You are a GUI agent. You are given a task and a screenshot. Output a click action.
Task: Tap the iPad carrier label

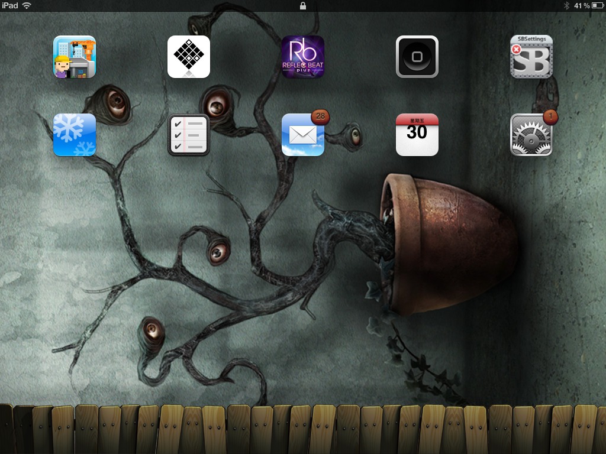coord(9,5)
